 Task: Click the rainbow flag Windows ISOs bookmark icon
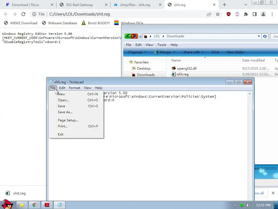pos(116,23)
